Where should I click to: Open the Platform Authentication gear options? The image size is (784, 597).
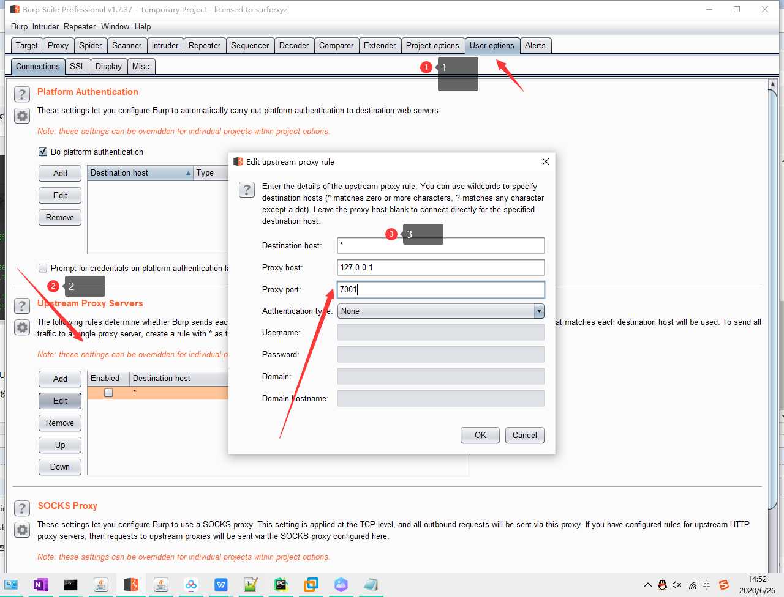[x=22, y=116]
